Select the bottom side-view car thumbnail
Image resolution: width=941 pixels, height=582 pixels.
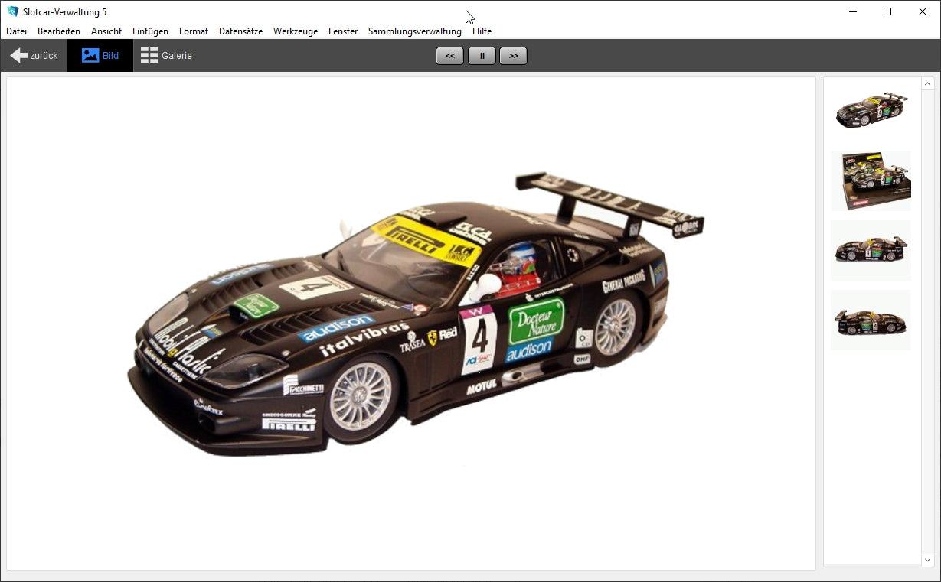click(871, 320)
